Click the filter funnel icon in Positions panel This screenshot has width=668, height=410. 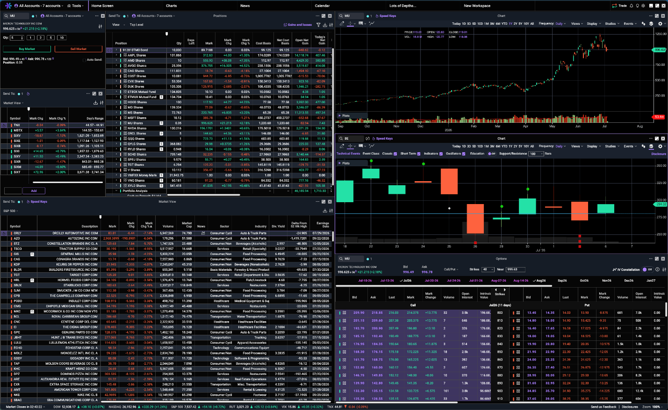[x=318, y=25]
